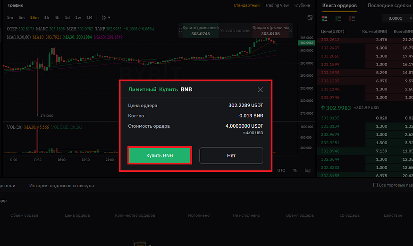Image resolution: width=413 pixels, height=246 pixels.
Task: Open the 0.0001 price precision dropdown
Action: (x=397, y=18)
